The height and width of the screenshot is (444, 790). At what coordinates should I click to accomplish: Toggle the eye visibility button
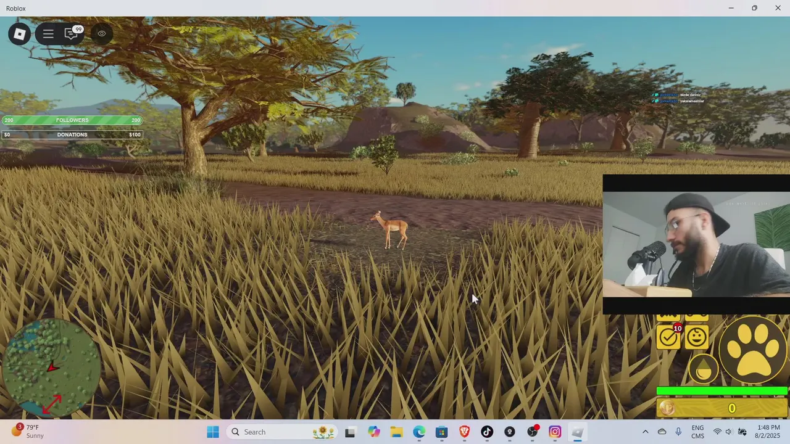(x=102, y=34)
